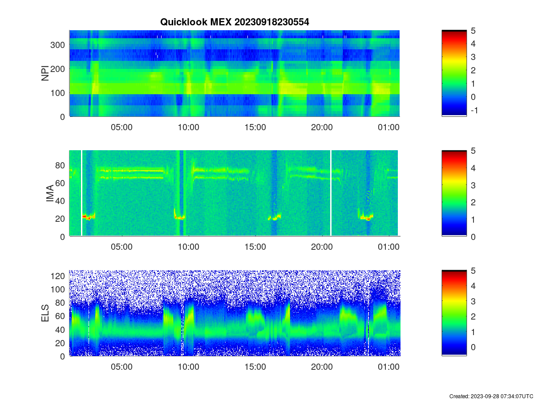
Task: Click the 15:00 time tick of ELS panel
Action: pyautogui.click(x=255, y=367)
